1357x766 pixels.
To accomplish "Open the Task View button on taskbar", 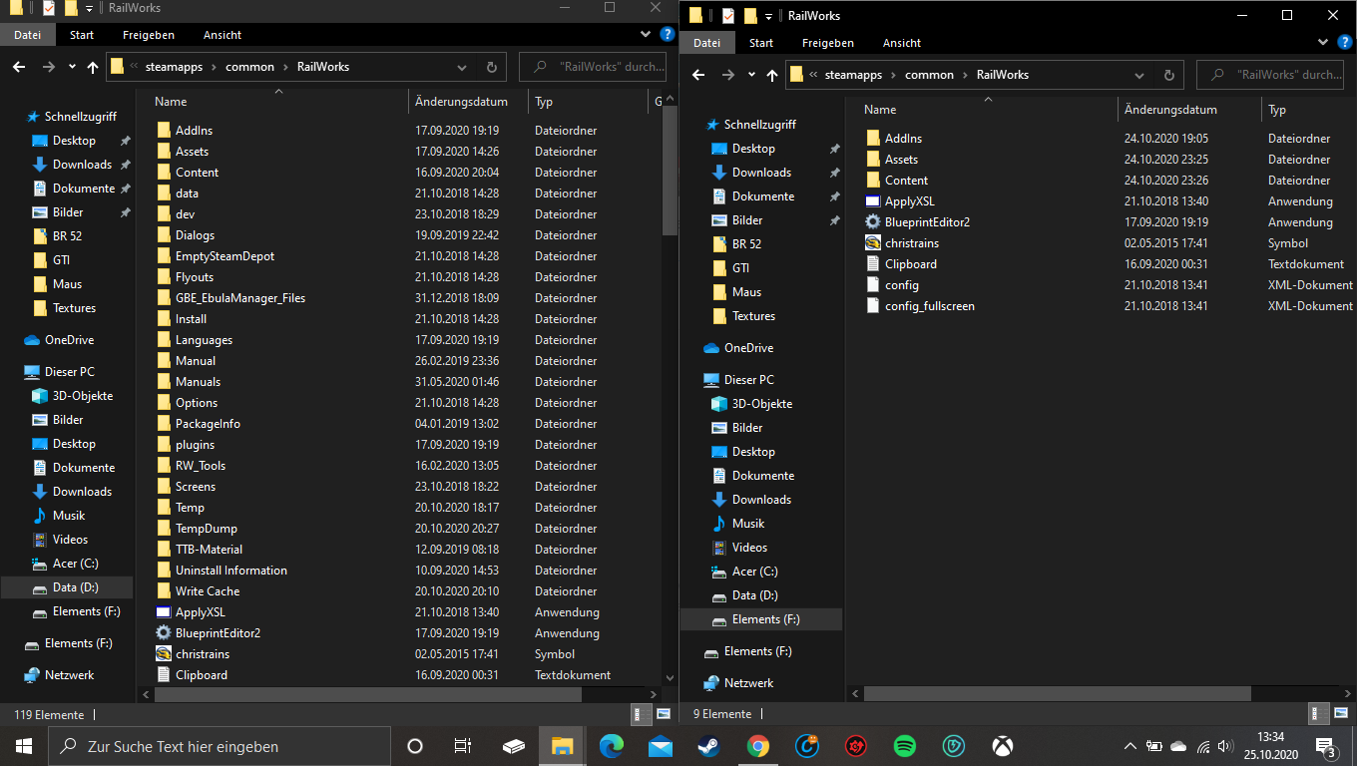I will (463, 746).
